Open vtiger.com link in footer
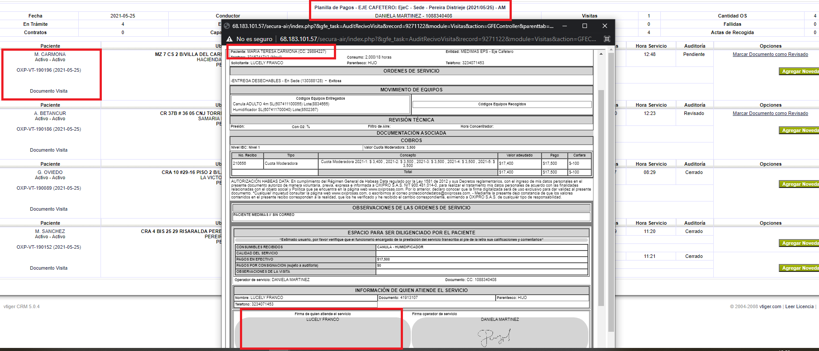The width and height of the screenshot is (819, 351). (x=770, y=306)
